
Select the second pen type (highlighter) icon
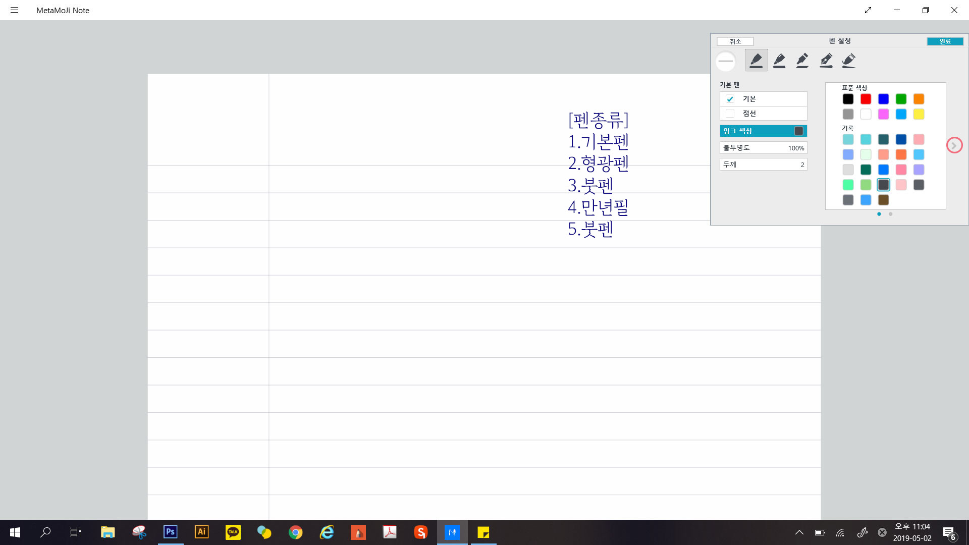779,61
